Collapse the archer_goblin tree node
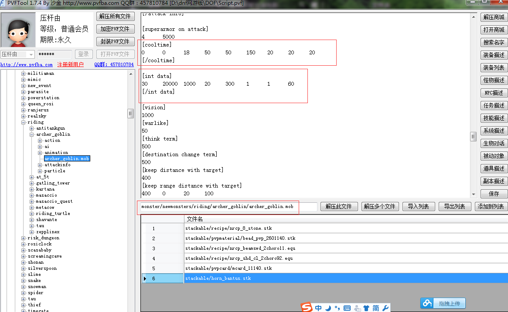Screen dimensions: 508x312 pyautogui.click(x=32, y=134)
